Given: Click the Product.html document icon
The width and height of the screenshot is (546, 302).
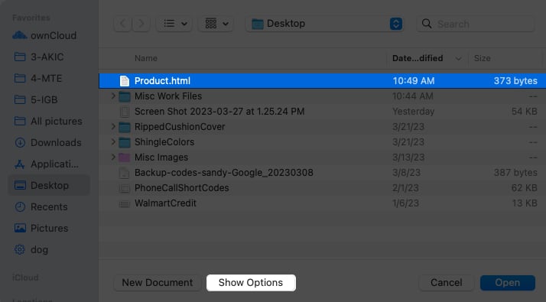Looking at the screenshot, I should click(x=125, y=81).
